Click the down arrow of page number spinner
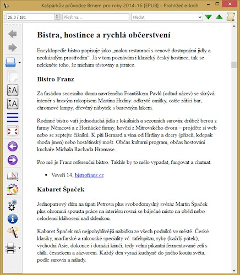 tap(57, 19)
